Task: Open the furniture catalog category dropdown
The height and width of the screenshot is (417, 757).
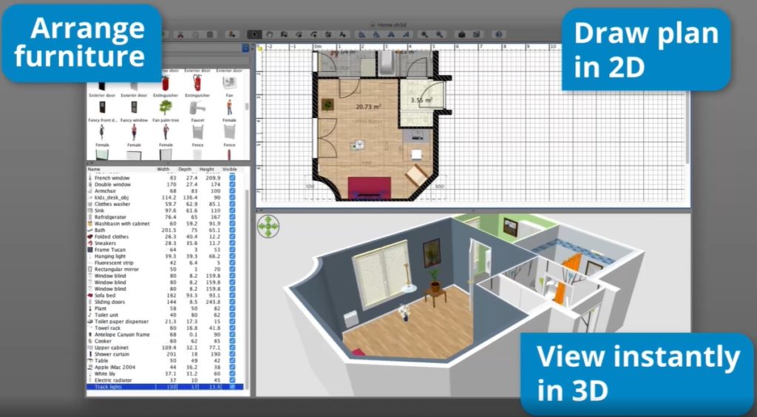Action: [245, 48]
